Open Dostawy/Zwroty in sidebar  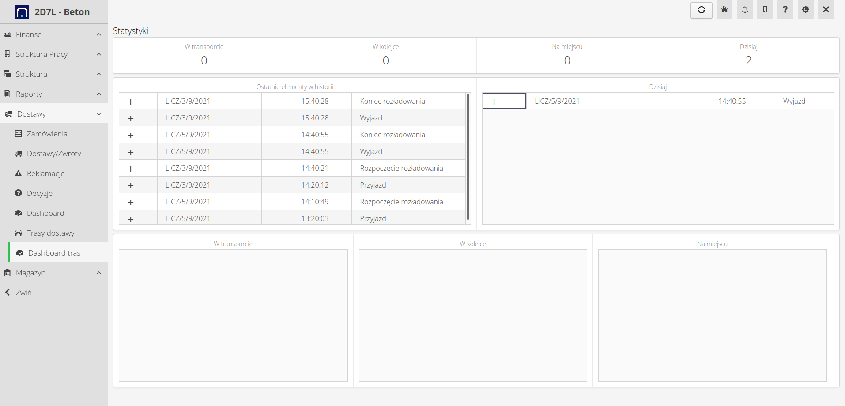click(x=54, y=154)
